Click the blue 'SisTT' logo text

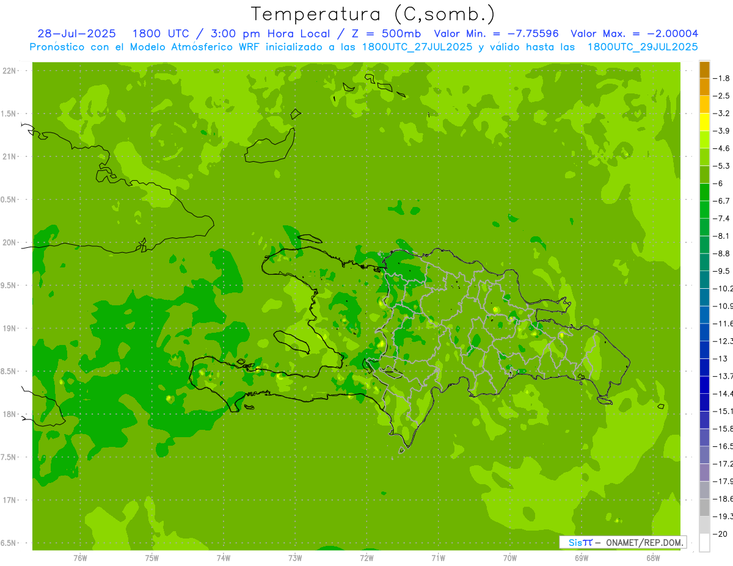(x=580, y=542)
